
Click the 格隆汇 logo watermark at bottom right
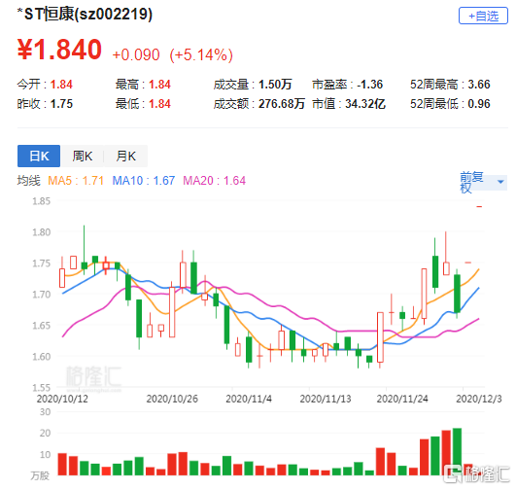pyautogui.click(x=476, y=474)
